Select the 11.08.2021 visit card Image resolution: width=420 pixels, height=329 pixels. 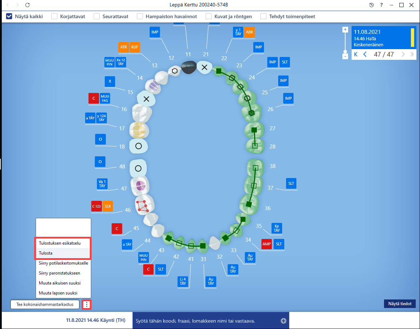pos(384,38)
